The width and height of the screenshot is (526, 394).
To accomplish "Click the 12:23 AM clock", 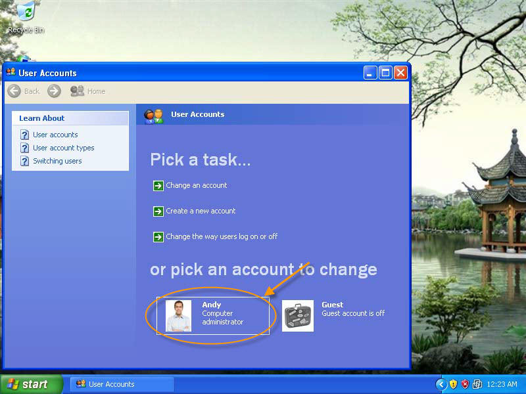I will tap(502, 384).
